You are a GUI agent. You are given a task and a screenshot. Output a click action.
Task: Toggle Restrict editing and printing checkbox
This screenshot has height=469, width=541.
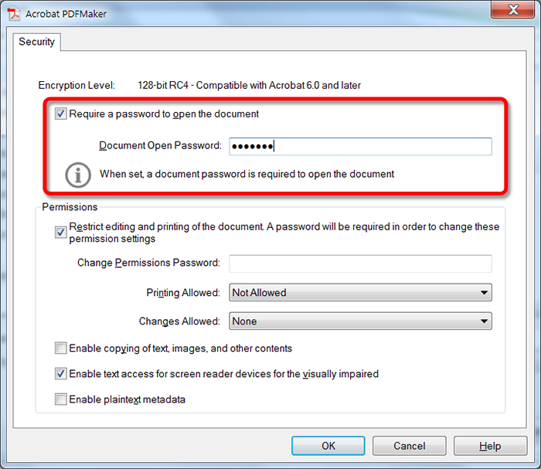[x=61, y=233]
